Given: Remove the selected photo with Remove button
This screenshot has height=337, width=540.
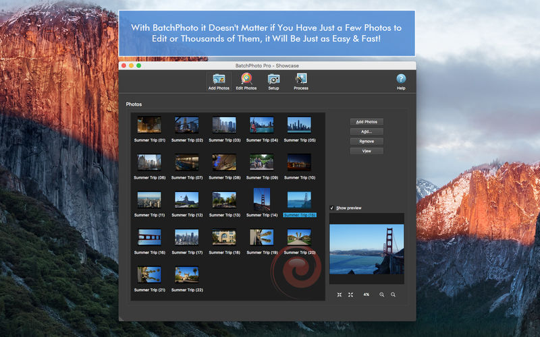Looking at the screenshot, I should [367, 142].
